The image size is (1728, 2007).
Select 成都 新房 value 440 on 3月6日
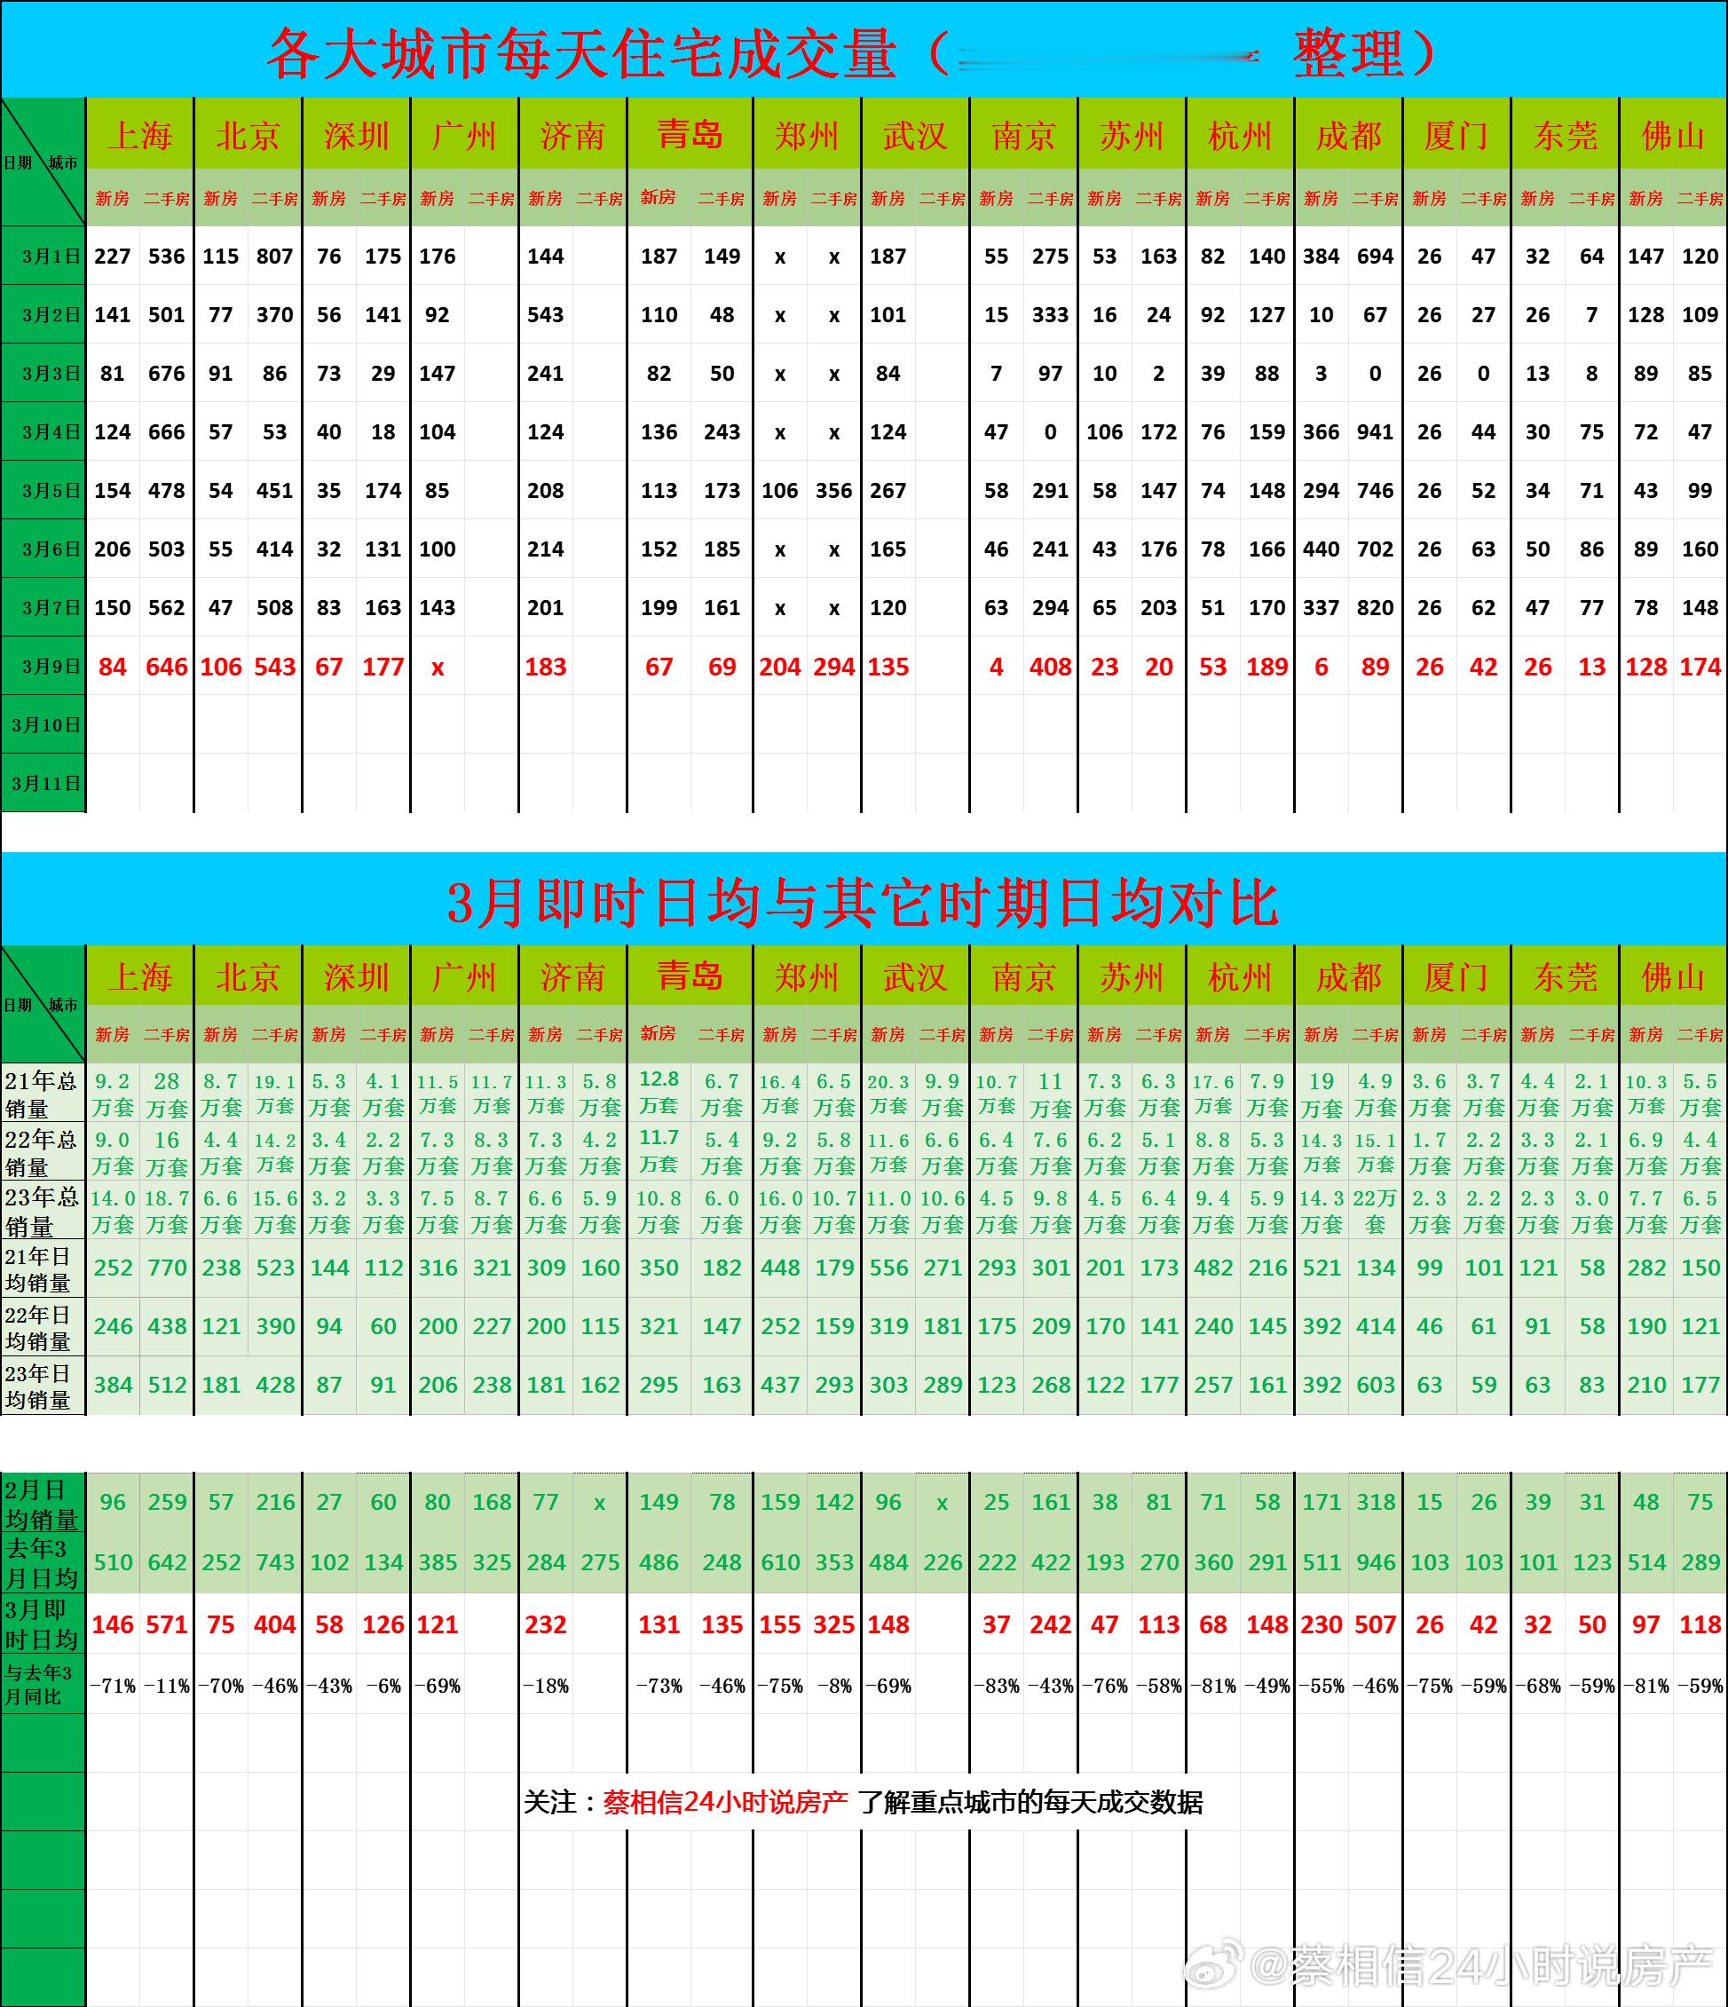pyautogui.click(x=1322, y=549)
